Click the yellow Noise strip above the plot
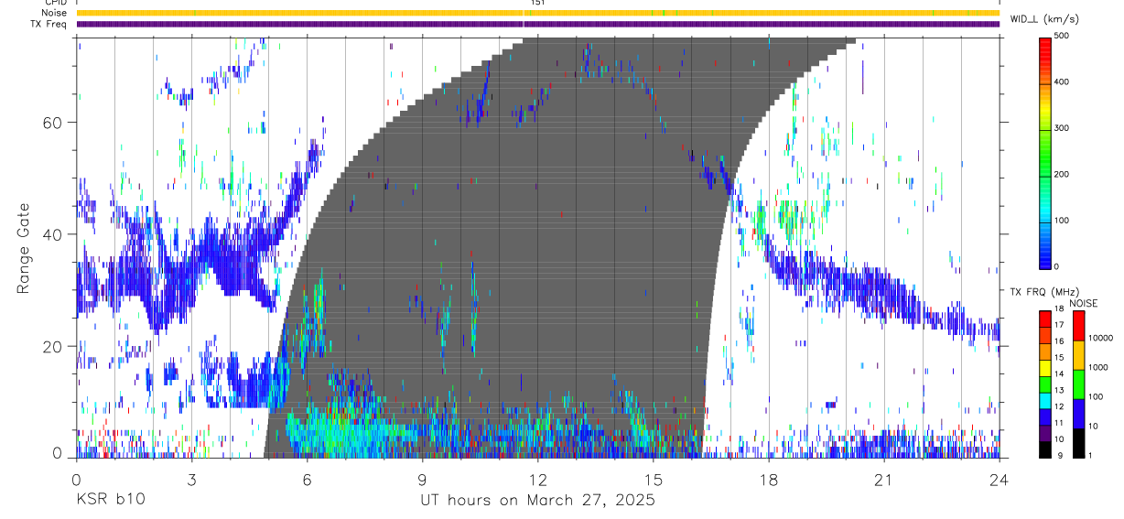Image resolution: width=1124 pixels, height=519 pixels. 538,13
